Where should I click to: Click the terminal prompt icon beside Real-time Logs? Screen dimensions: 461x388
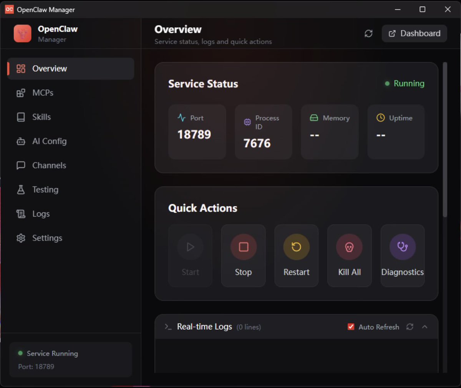168,327
